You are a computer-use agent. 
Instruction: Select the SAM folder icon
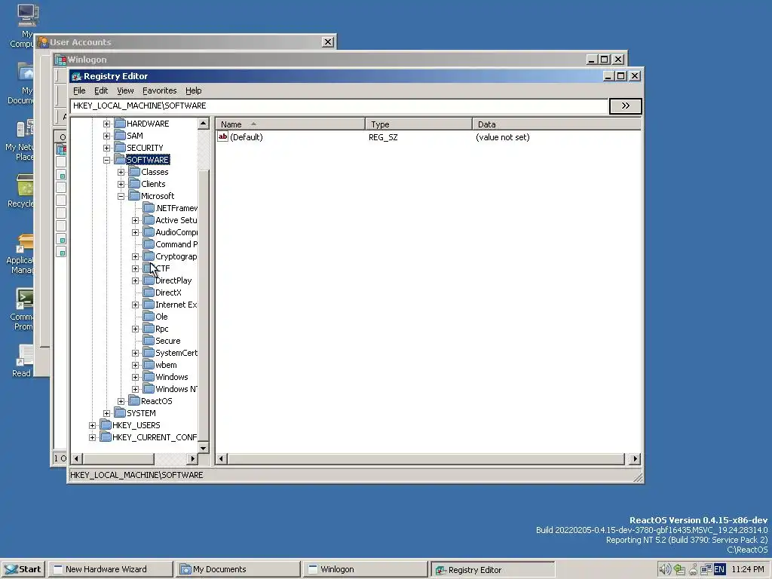pyautogui.click(x=120, y=136)
